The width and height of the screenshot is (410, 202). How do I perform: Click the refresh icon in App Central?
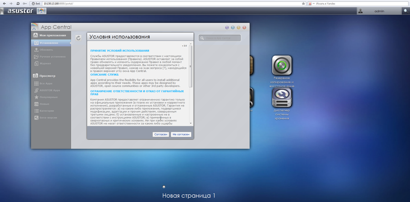(x=79, y=38)
